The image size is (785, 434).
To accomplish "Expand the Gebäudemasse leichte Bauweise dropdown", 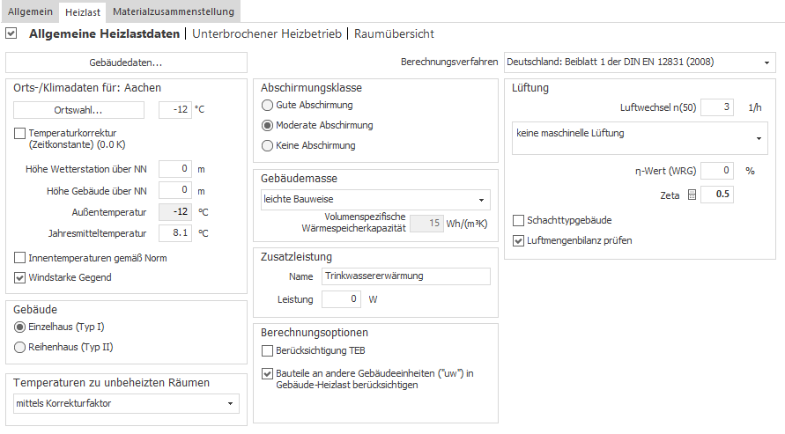I will point(375,200).
